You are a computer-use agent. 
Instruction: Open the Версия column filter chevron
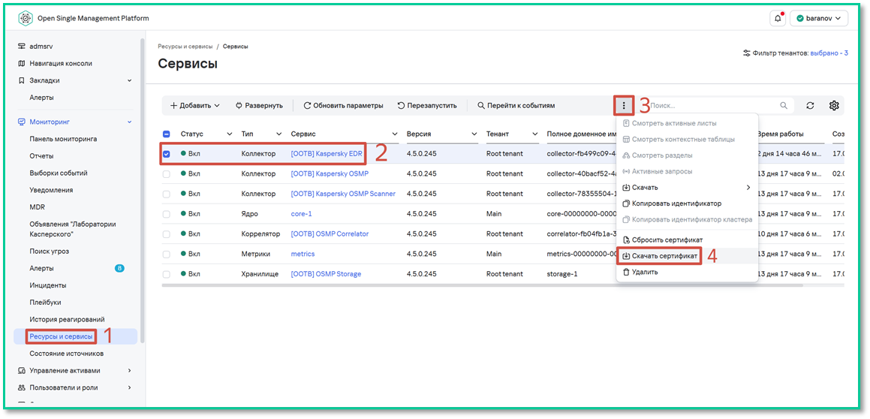coord(474,134)
